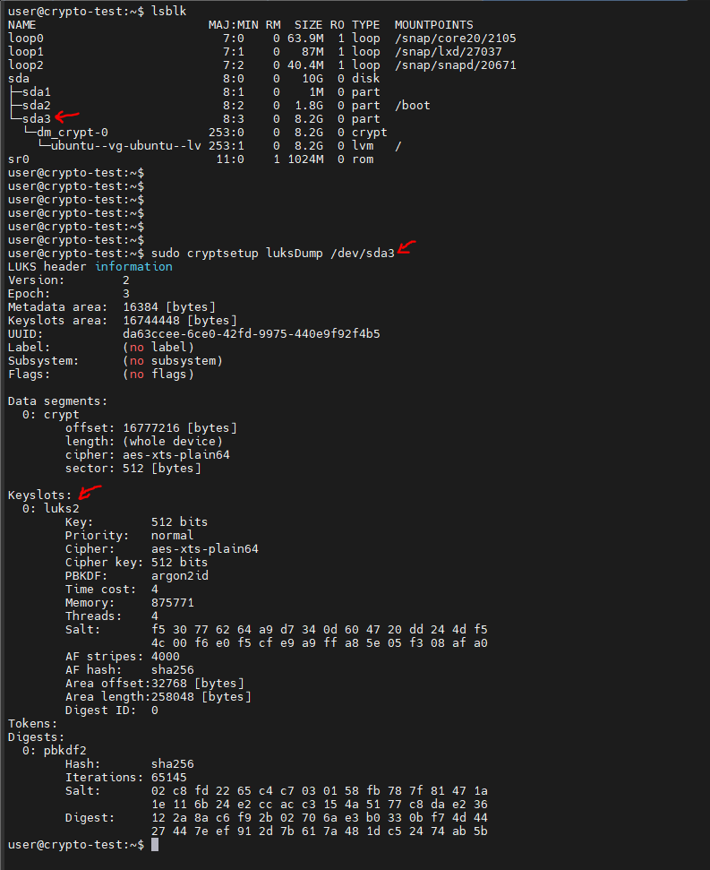Click the terminal cursor block at last prompt
710x870 pixels.
(155, 845)
